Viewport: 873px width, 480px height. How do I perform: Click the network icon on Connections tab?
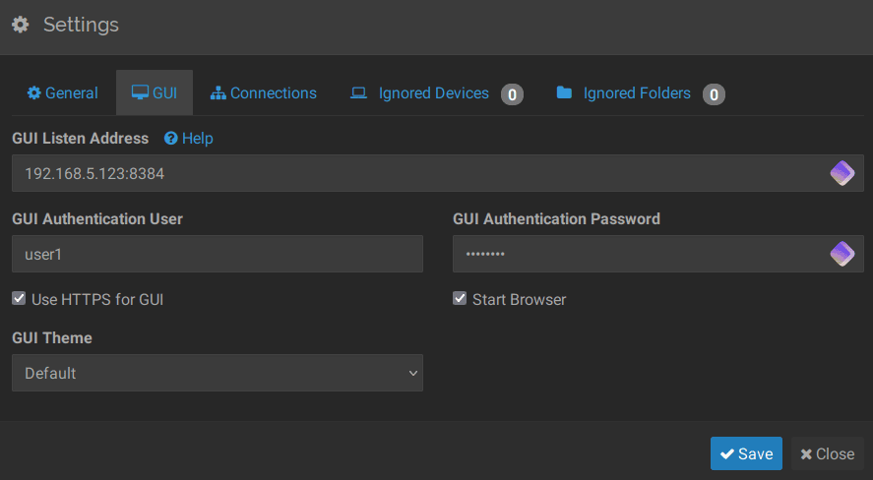(x=218, y=92)
